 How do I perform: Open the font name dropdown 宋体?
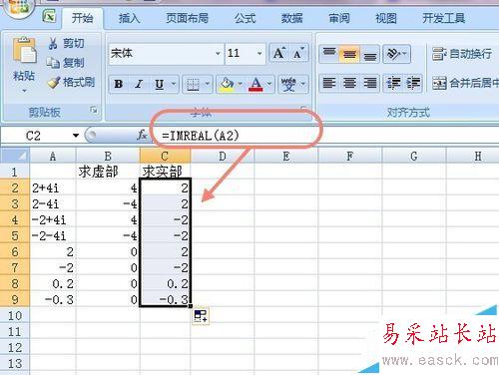coord(218,53)
